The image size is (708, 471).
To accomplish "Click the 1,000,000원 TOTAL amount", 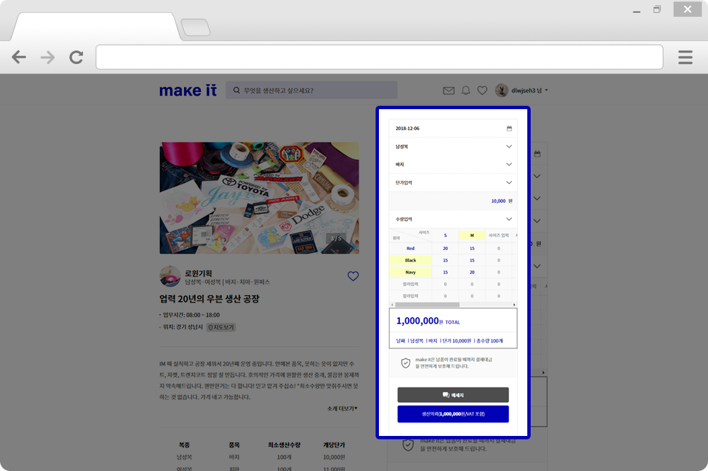I will pos(428,321).
